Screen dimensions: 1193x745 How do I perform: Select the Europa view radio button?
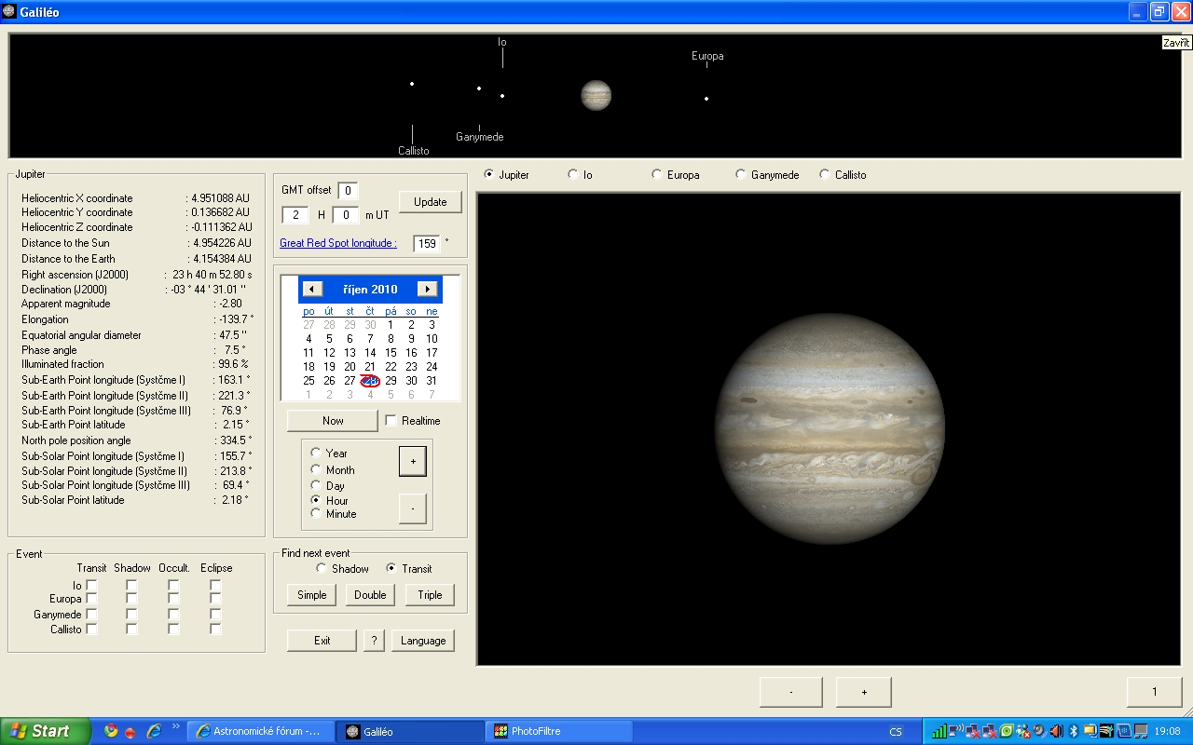pyautogui.click(x=657, y=175)
